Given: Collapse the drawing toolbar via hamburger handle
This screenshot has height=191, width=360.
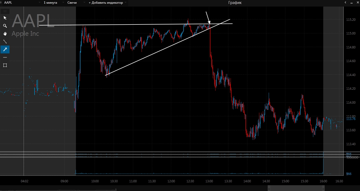Looking at the screenshot, I should (5, 11).
